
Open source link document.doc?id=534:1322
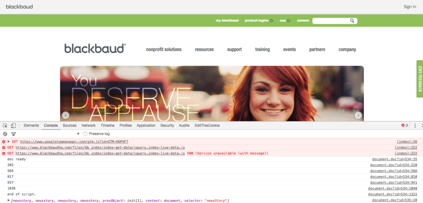coord(393,194)
